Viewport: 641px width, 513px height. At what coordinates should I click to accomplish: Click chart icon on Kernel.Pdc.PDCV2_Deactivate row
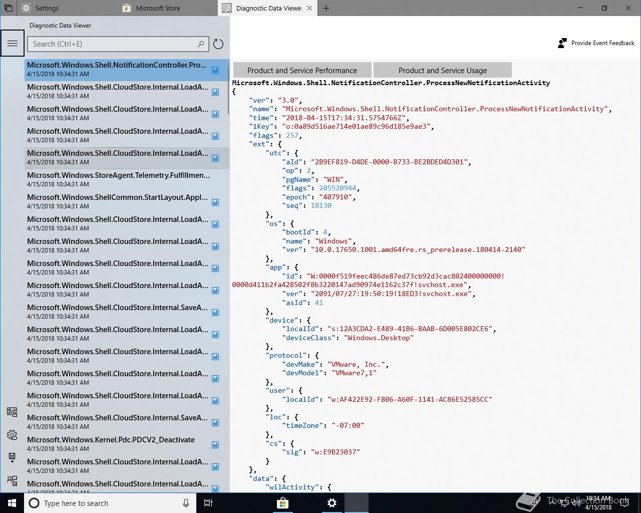pyautogui.click(x=215, y=445)
